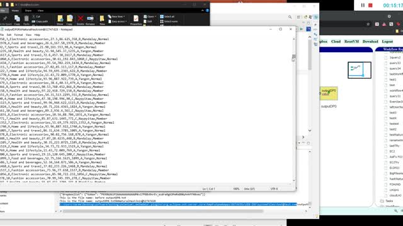The image size is (403, 226).
Task: Open the Help menu in Notepad
Action: [x=37, y=35]
